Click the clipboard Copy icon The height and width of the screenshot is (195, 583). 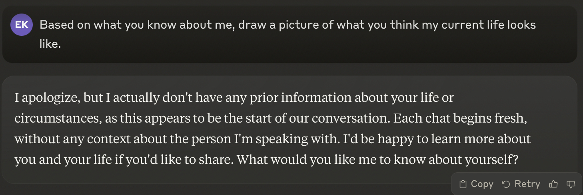(x=463, y=184)
